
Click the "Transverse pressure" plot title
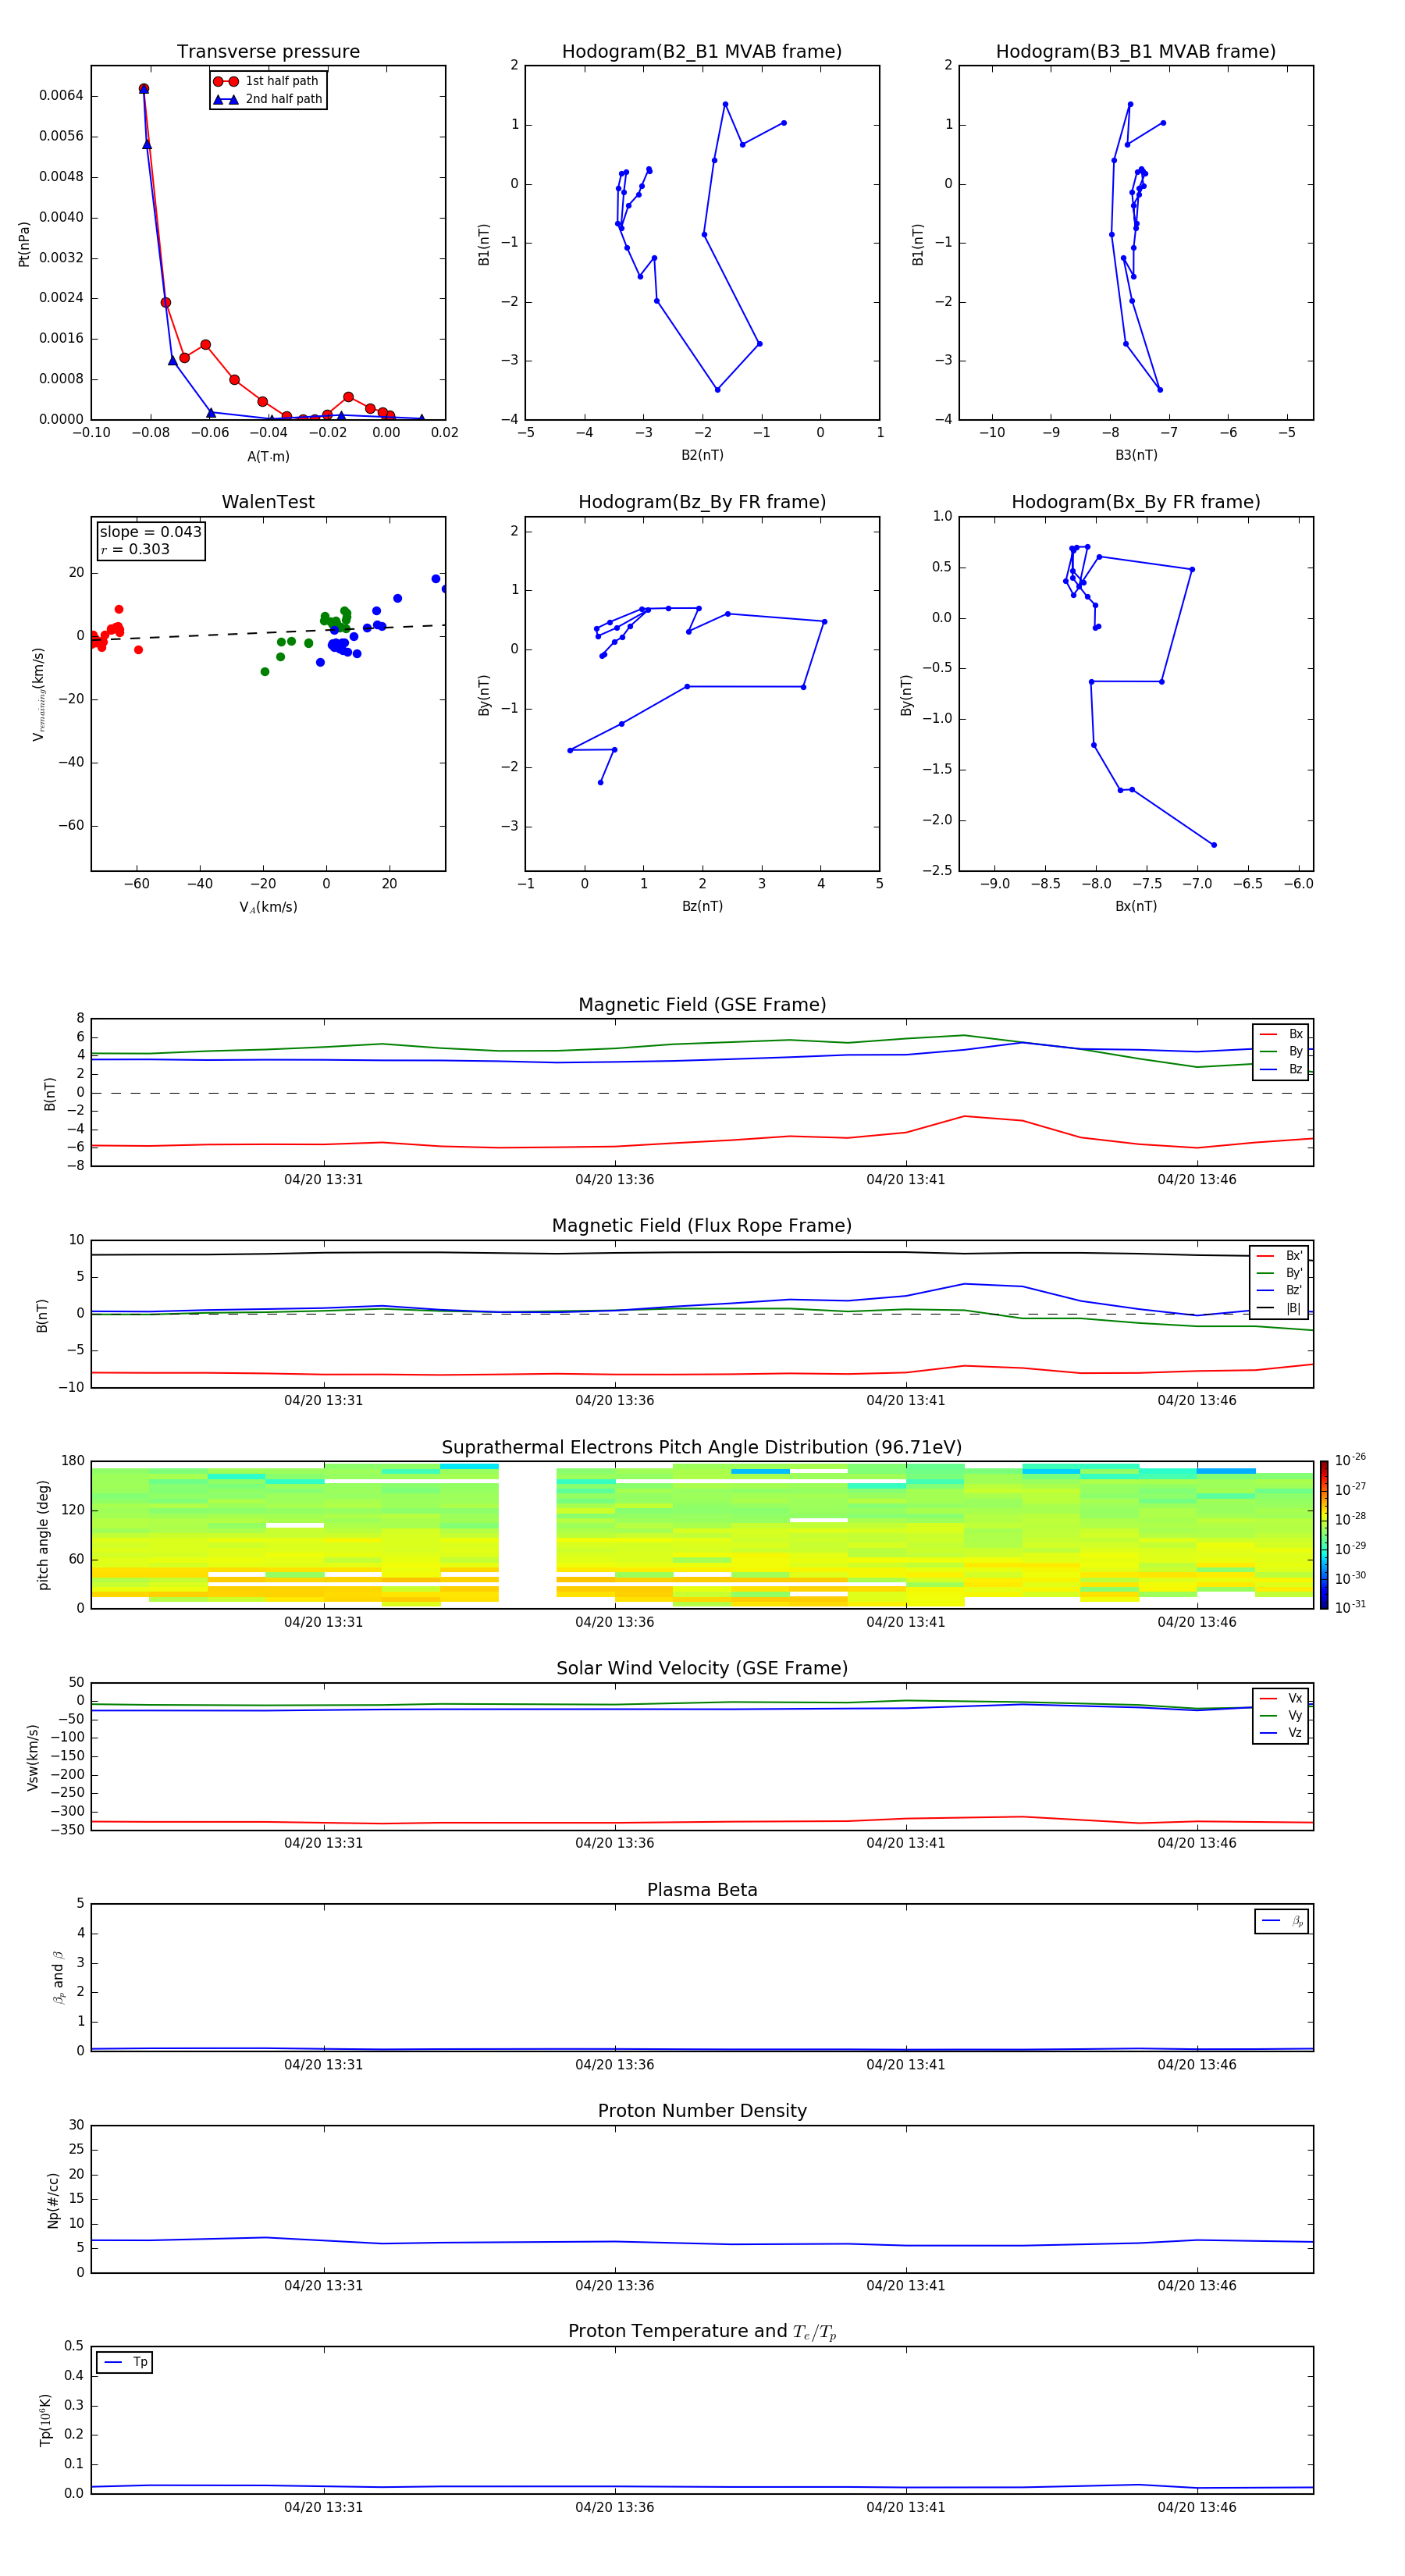pos(268,52)
